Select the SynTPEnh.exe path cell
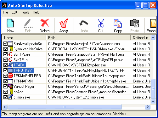 point(89,54)
